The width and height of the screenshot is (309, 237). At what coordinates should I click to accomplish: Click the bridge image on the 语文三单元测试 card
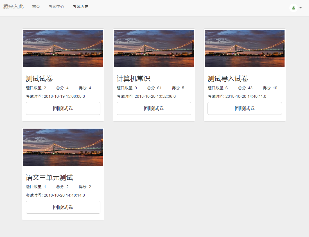click(63, 147)
